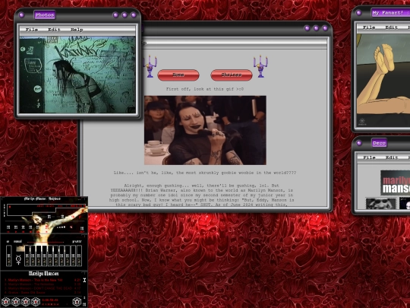The width and height of the screenshot is (410, 308).
Task: Click the Mercury symbol in the equalizer
Action: pos(18,259)
